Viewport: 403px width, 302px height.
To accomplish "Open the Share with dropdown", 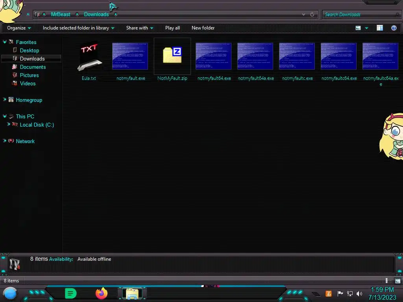I will (x=140, y=28).
